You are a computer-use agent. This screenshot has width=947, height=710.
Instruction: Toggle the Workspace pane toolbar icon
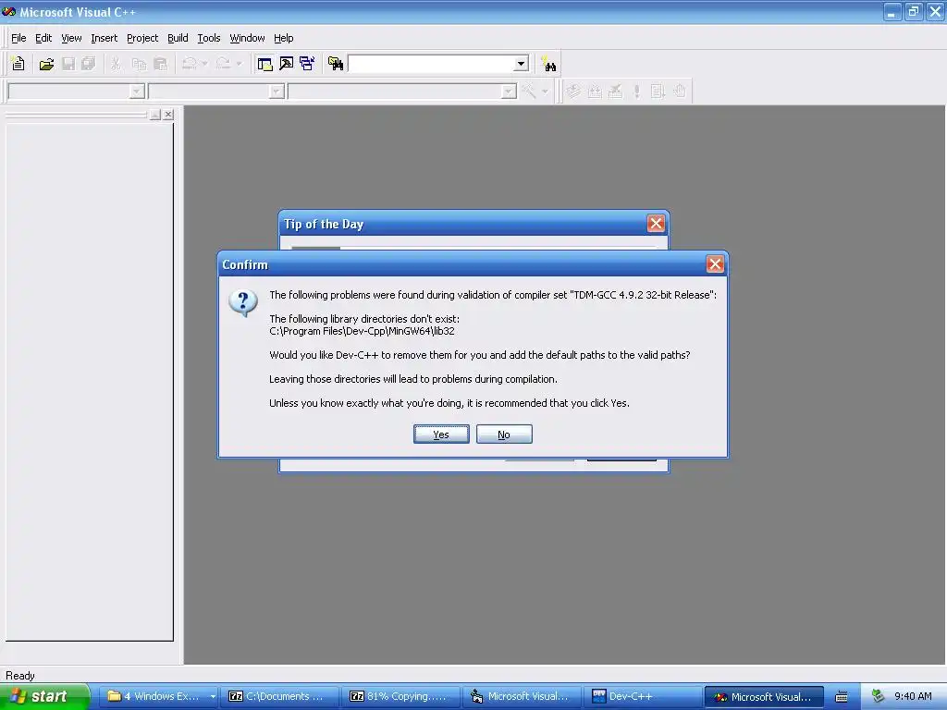click(x=264, y=64)
